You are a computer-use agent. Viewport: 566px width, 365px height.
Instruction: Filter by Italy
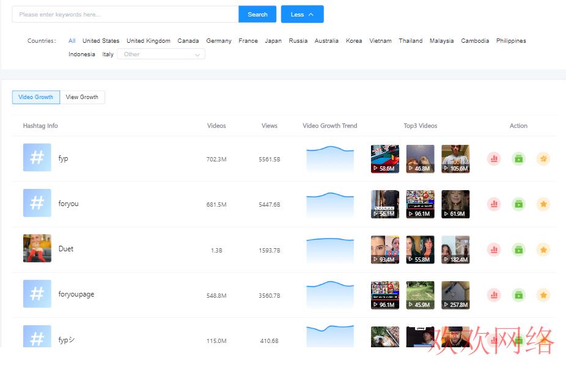point(108,54)
